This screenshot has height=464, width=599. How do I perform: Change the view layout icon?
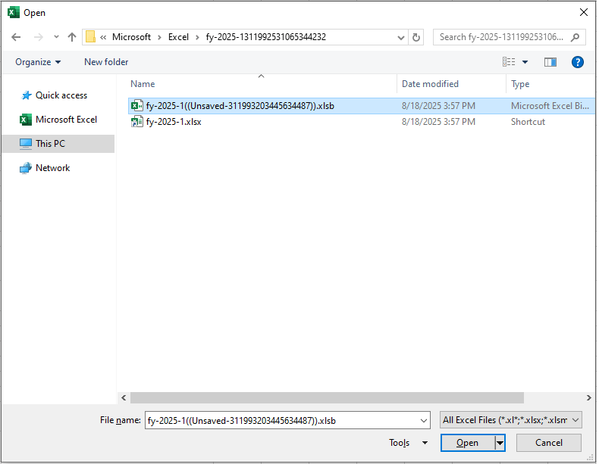click(x=509, y=62)
